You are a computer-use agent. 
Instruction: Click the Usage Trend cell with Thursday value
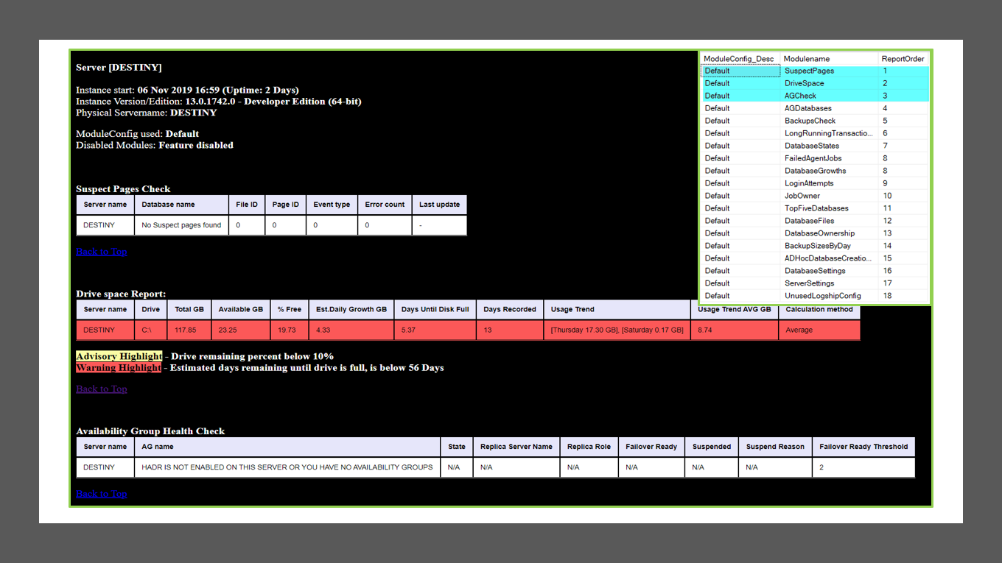[x=617, y=330]
